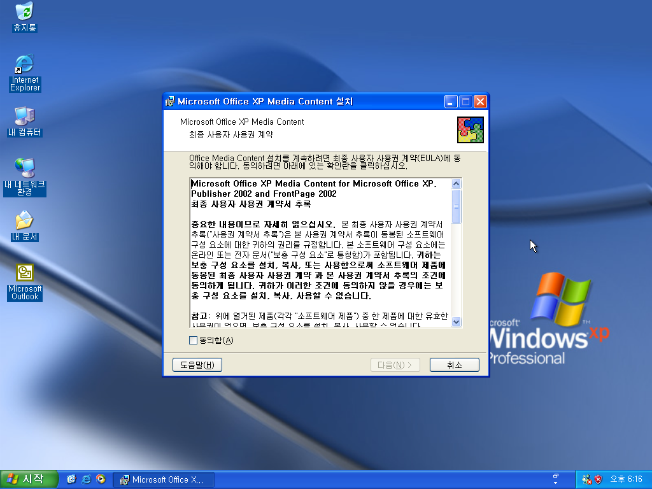The width and height of the screenshot is (652, 489).
Task: Click the grayed-out Next (다음) button
Action: (x=395, y=365)
